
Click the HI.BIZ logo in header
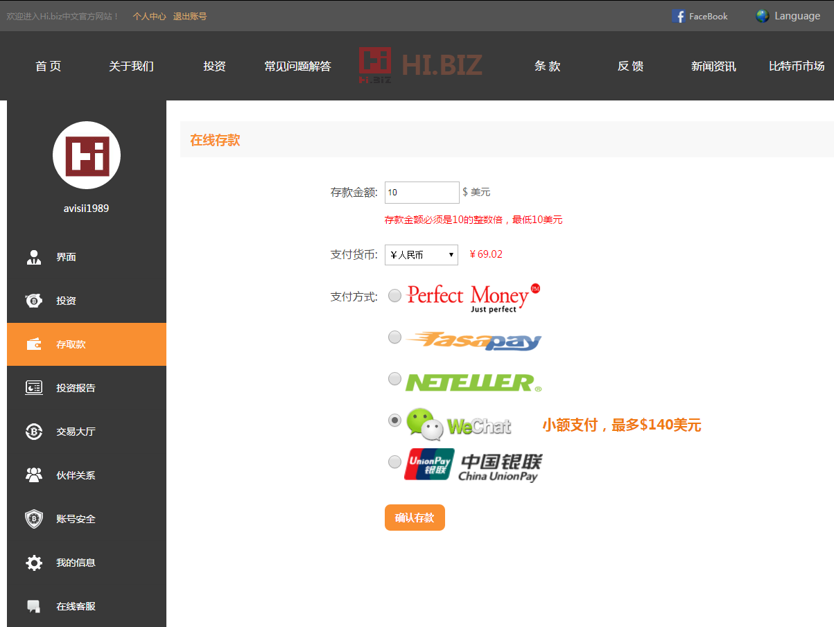pyautogui.click(x=420, y=65)
